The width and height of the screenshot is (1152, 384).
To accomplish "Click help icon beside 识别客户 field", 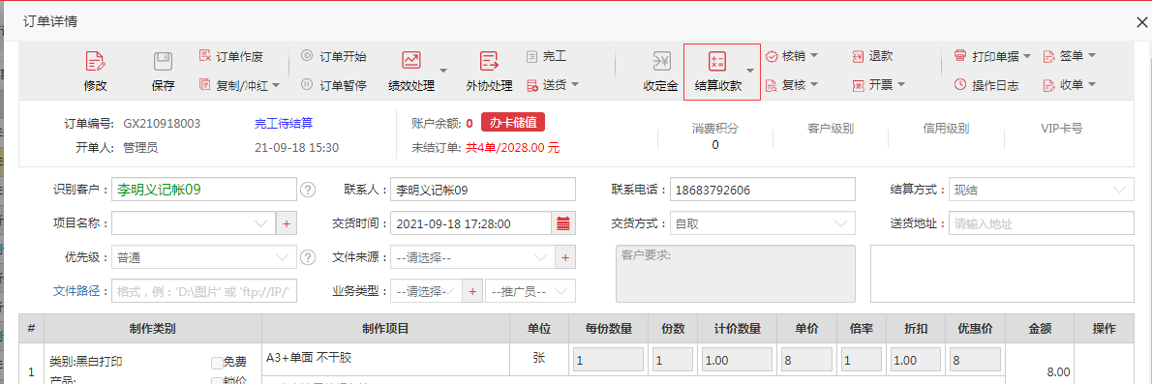I will [x=308, y=190].
